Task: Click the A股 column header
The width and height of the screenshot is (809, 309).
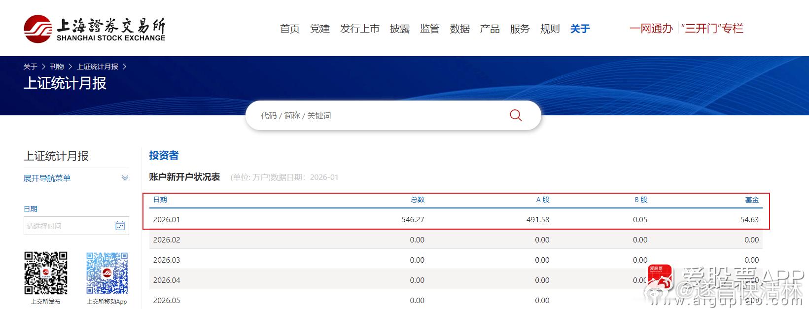Action: (543, 200)
